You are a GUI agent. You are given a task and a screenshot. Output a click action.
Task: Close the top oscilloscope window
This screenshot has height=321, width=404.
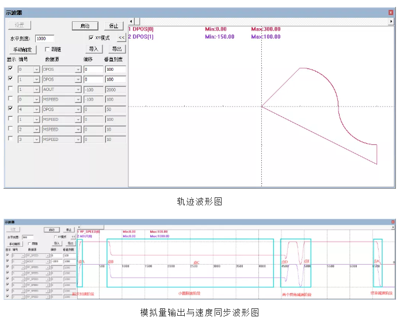tap(391, 13)
